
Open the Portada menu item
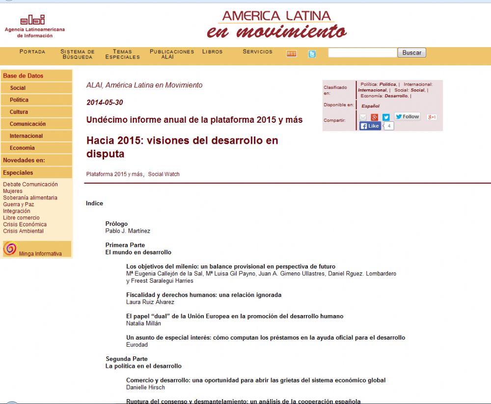(x=32, y=52)
